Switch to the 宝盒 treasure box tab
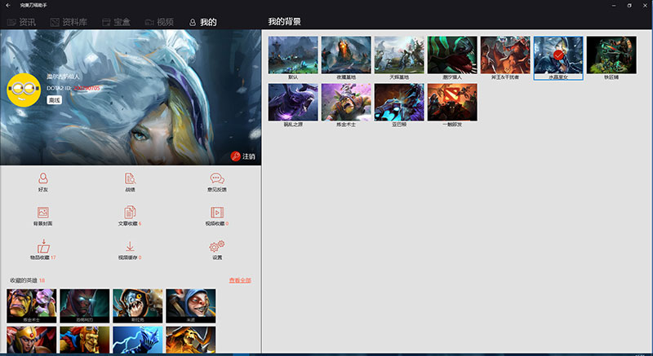653x356 pixels. (116, 22)
